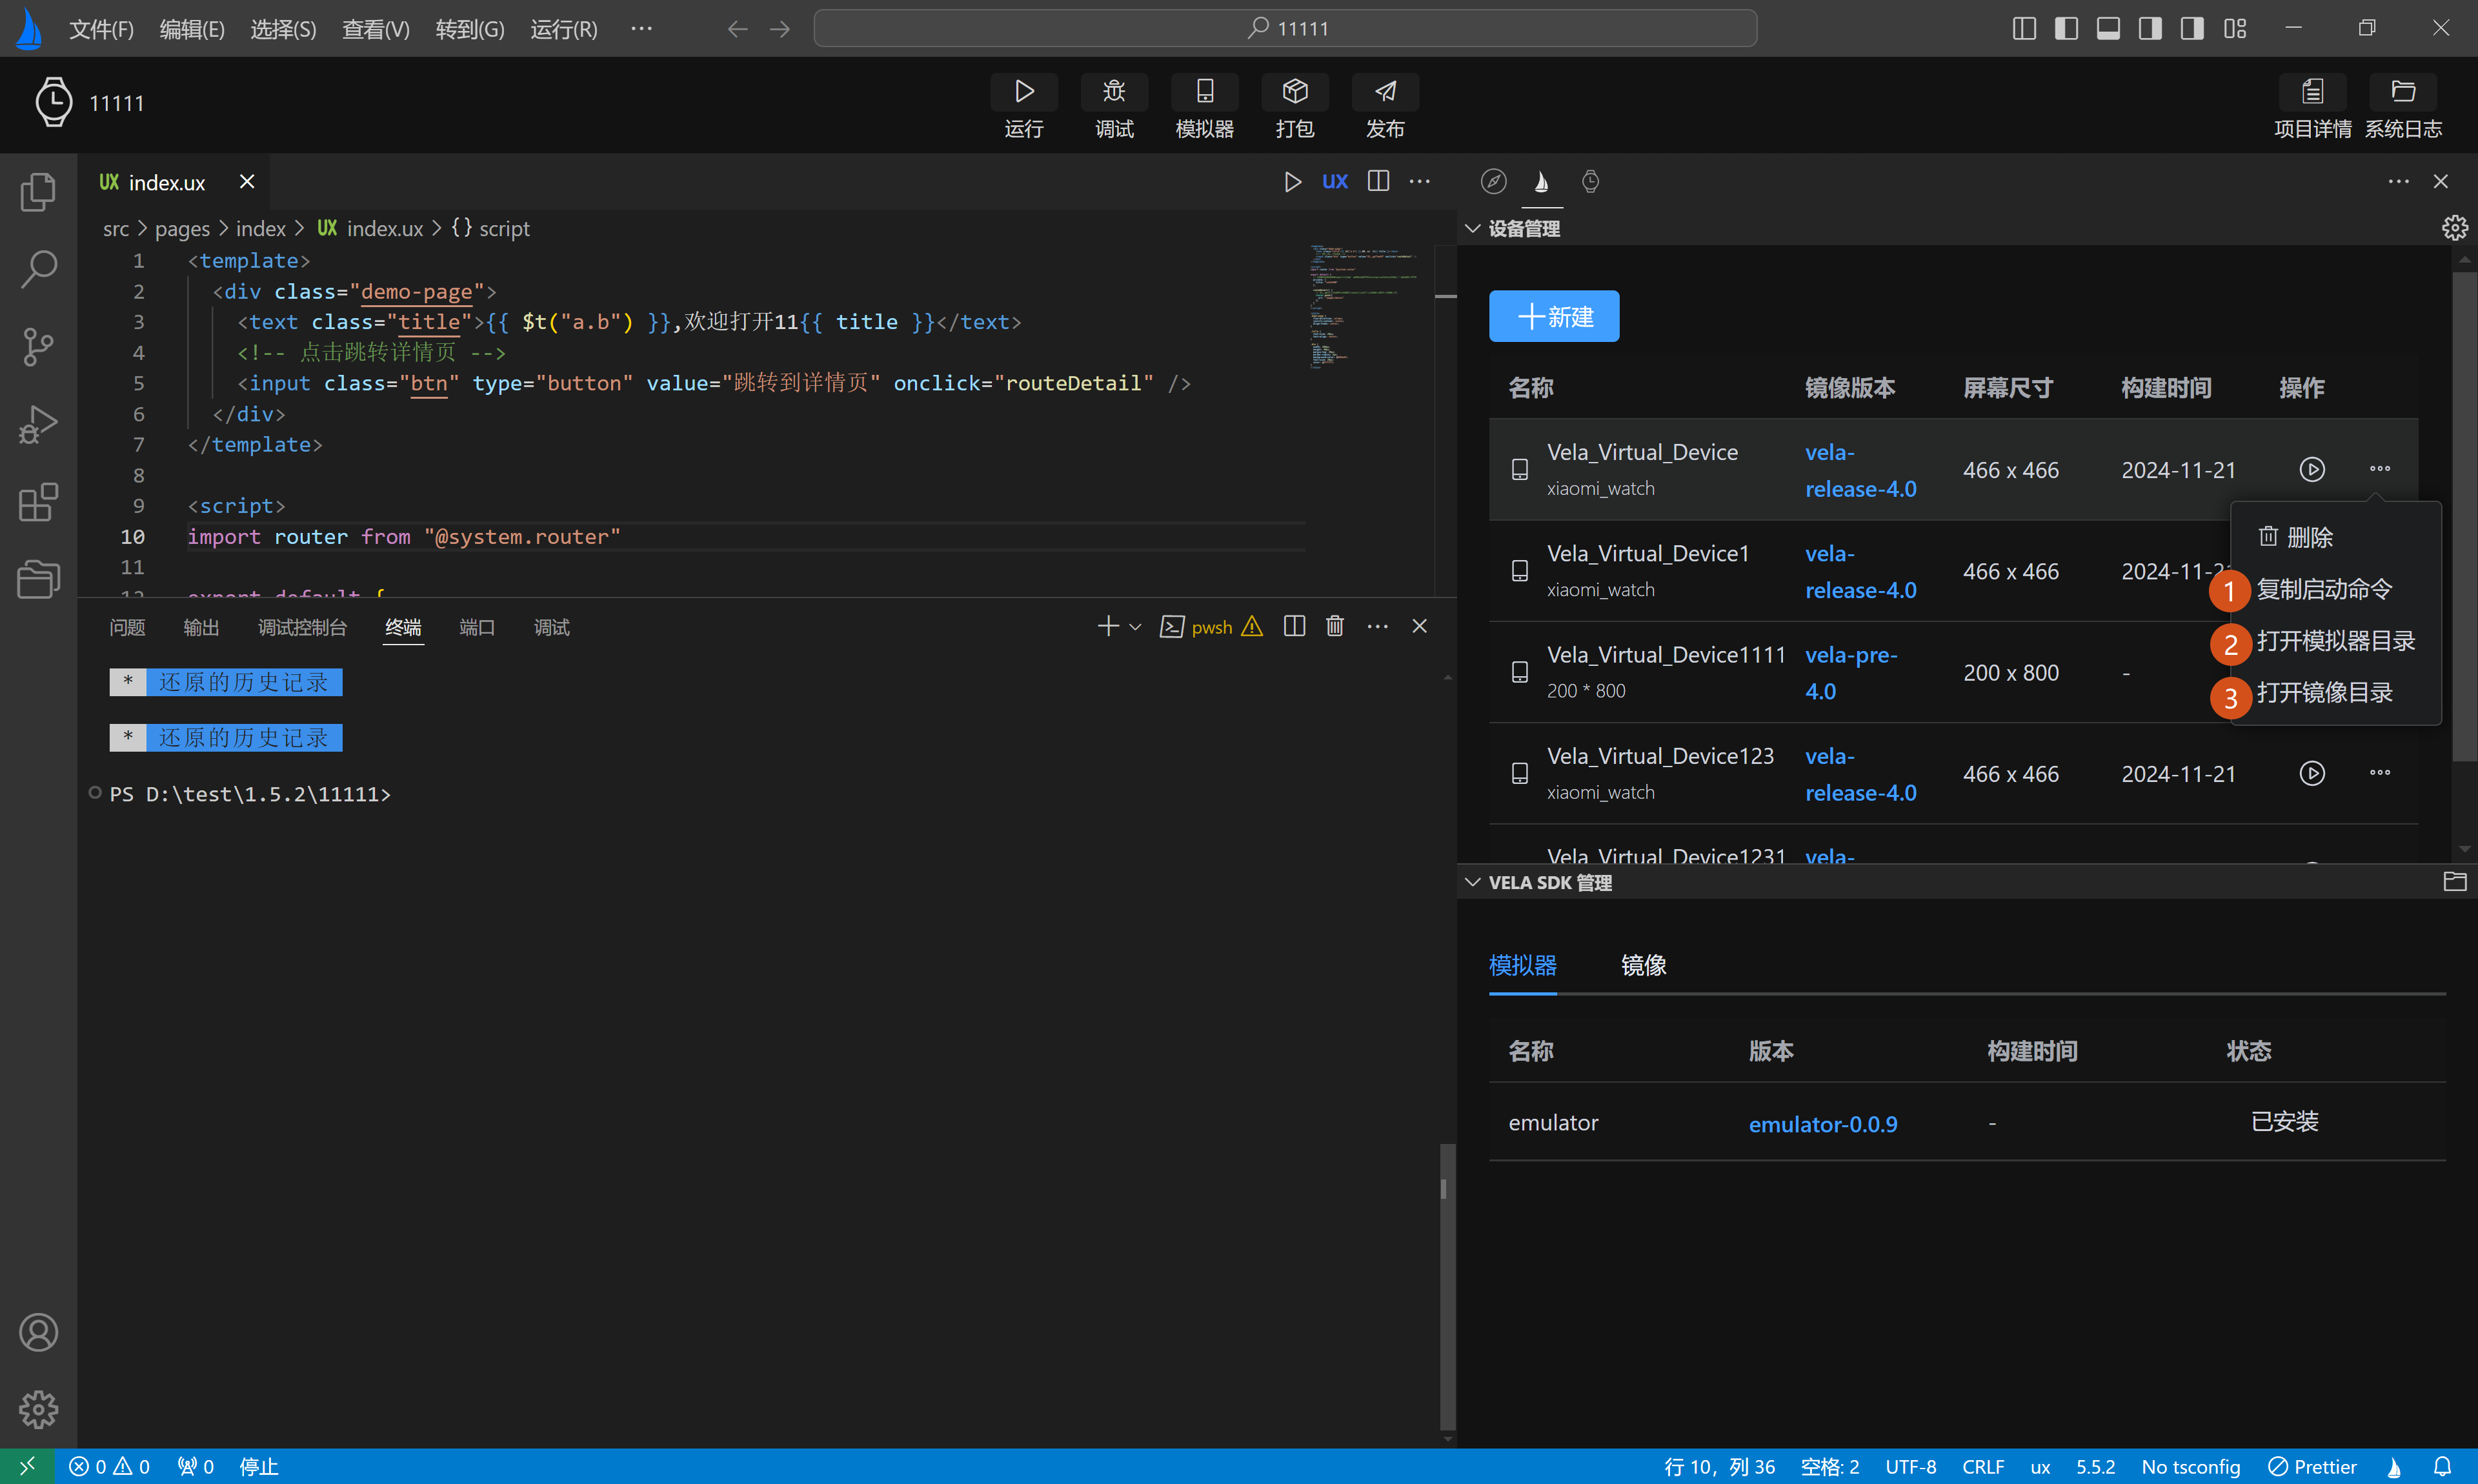
Task: Choose 复制启动命令 from context menu
Action: 2323,590
